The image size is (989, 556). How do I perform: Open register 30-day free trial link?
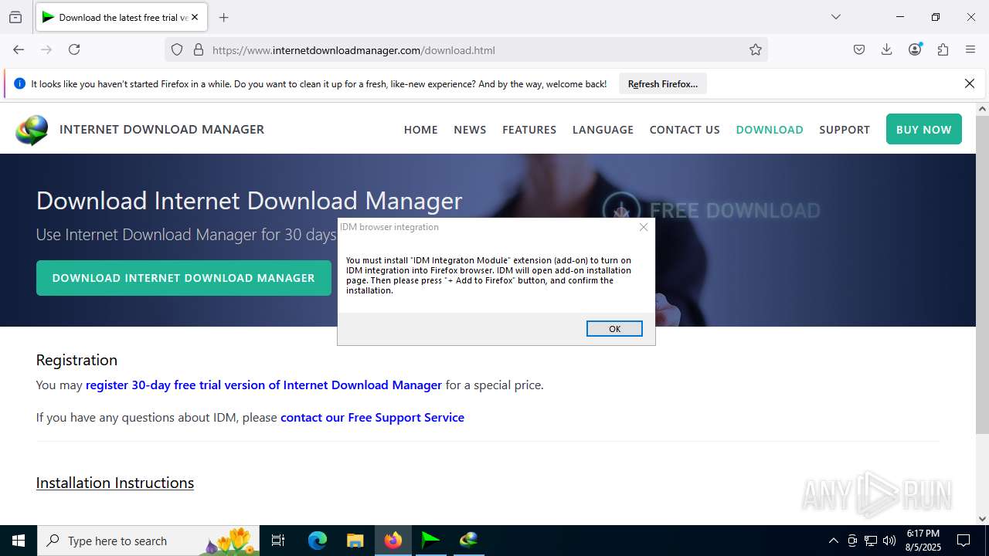263,385
